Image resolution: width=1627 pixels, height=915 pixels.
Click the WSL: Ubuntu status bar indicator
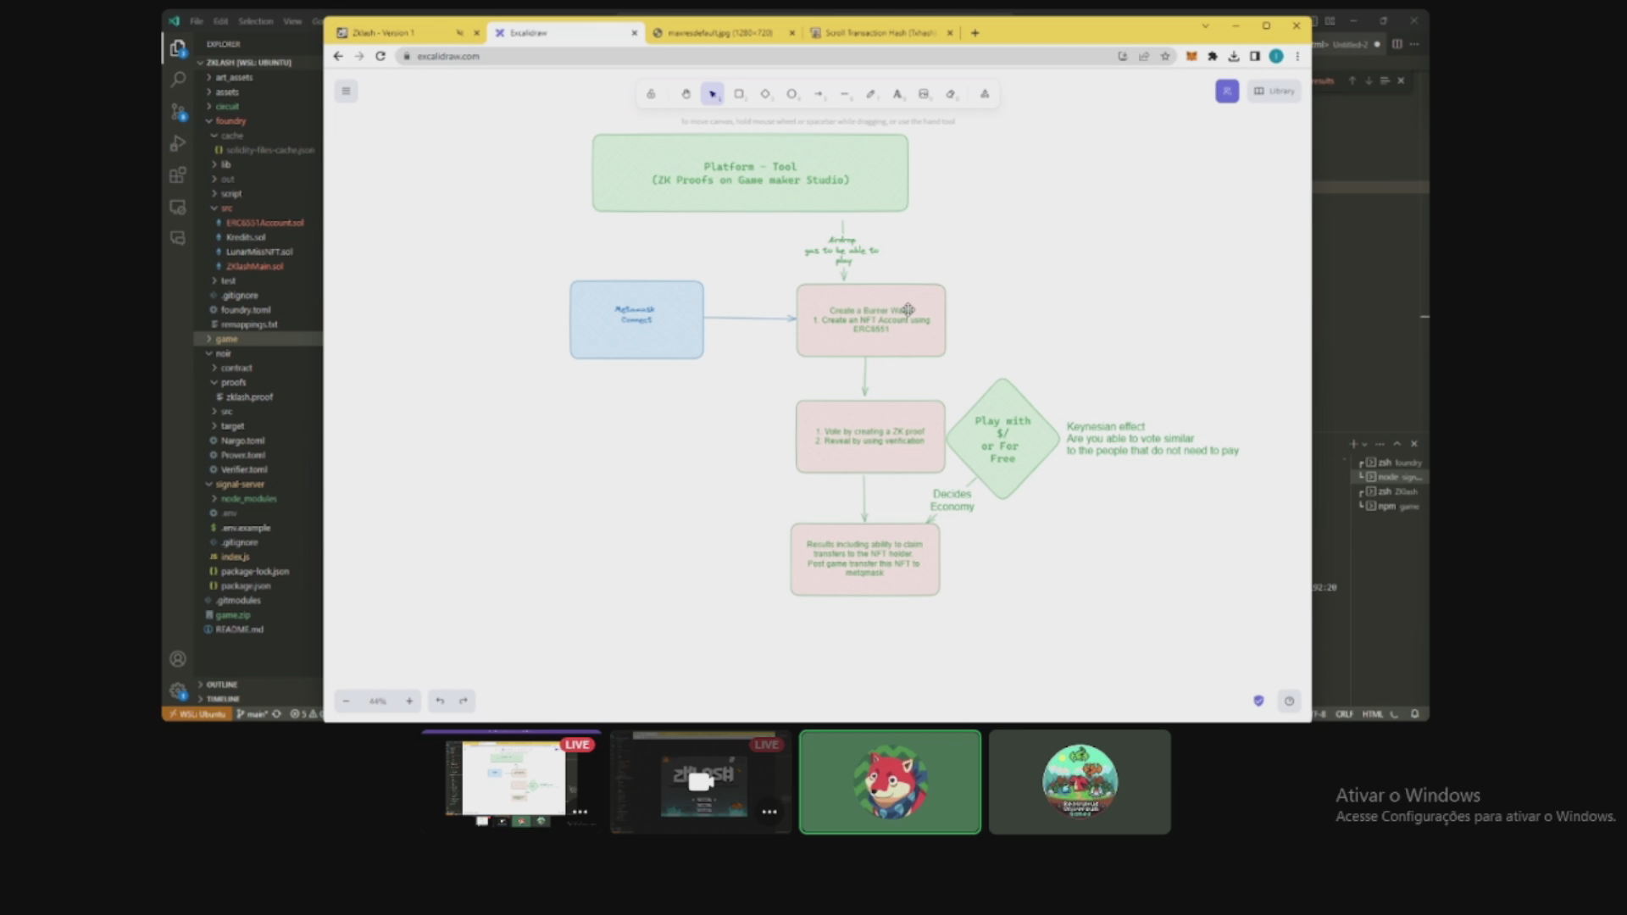(x=197, y=714)
